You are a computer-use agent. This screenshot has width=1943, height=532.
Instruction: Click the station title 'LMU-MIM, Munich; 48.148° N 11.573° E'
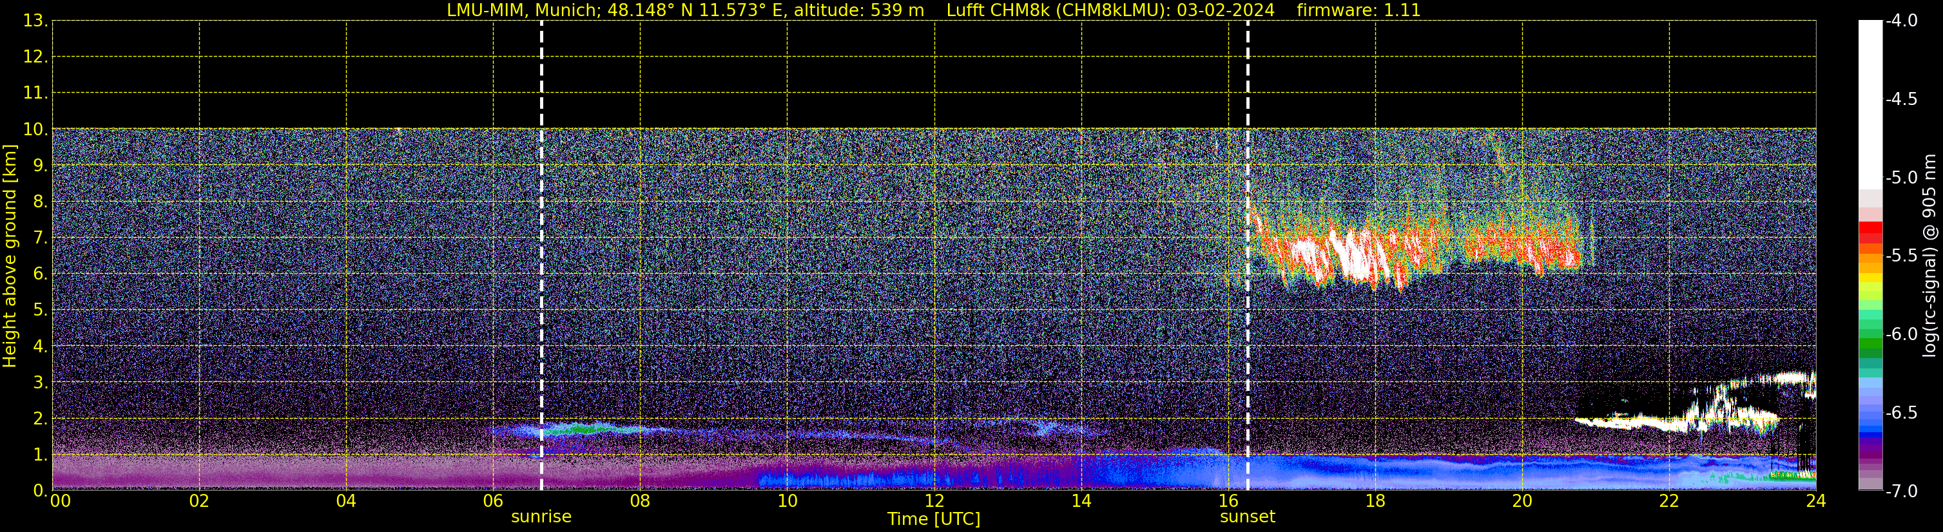click(x=615, y=10)
